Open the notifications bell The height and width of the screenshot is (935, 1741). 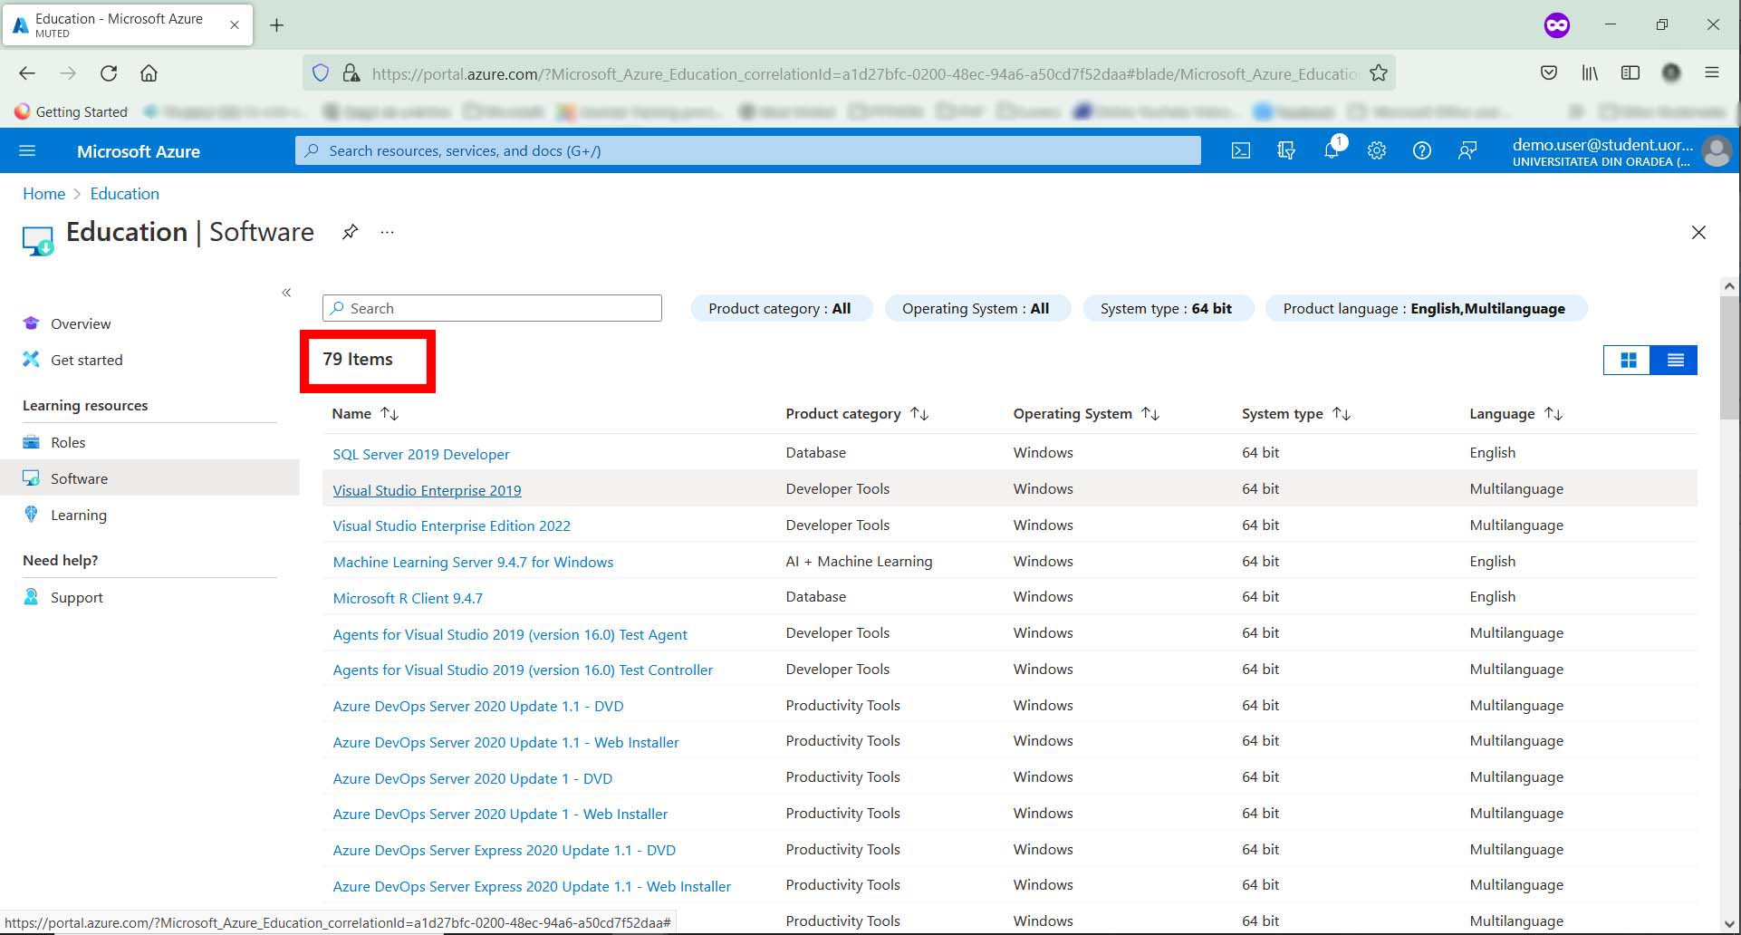1332,150
